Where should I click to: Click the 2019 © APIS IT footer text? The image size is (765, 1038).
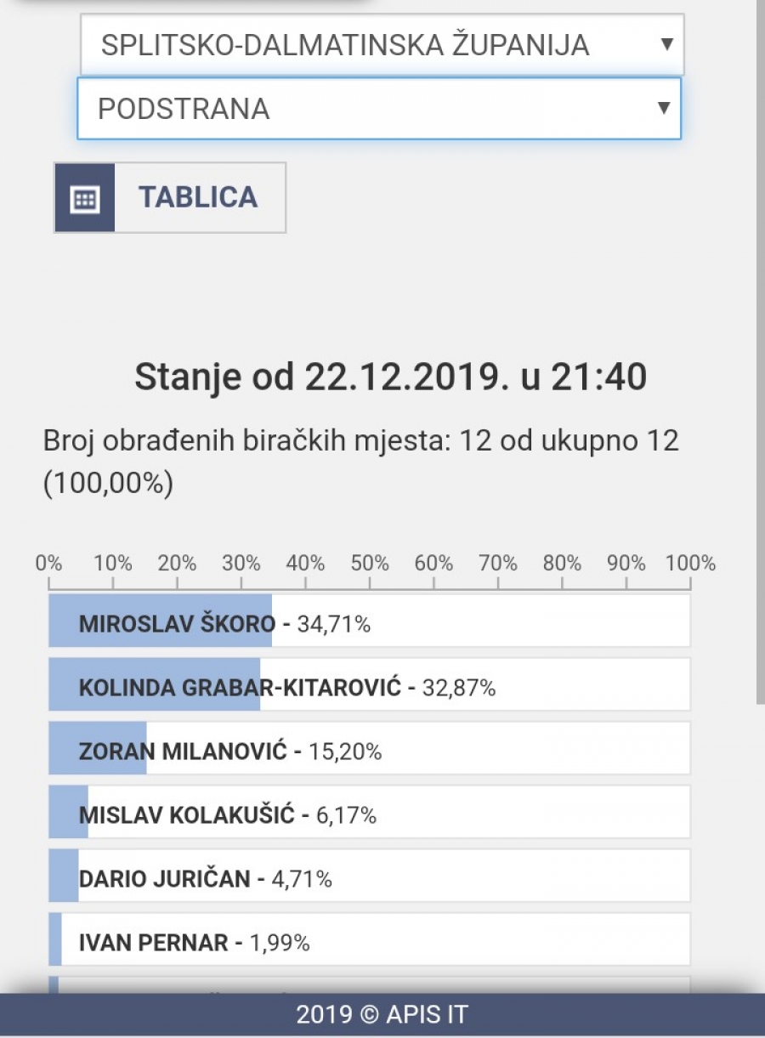click(382, 1014)
